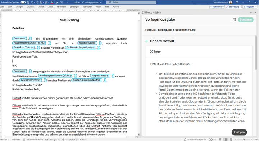The height and width of the screenshot is (141, 259).
Task: Click the document vertical scroll up arrow
Action: point(139,13)
